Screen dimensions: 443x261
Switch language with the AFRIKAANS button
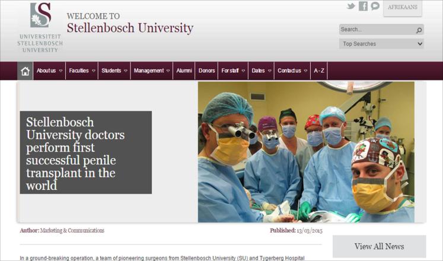[403, 8]
